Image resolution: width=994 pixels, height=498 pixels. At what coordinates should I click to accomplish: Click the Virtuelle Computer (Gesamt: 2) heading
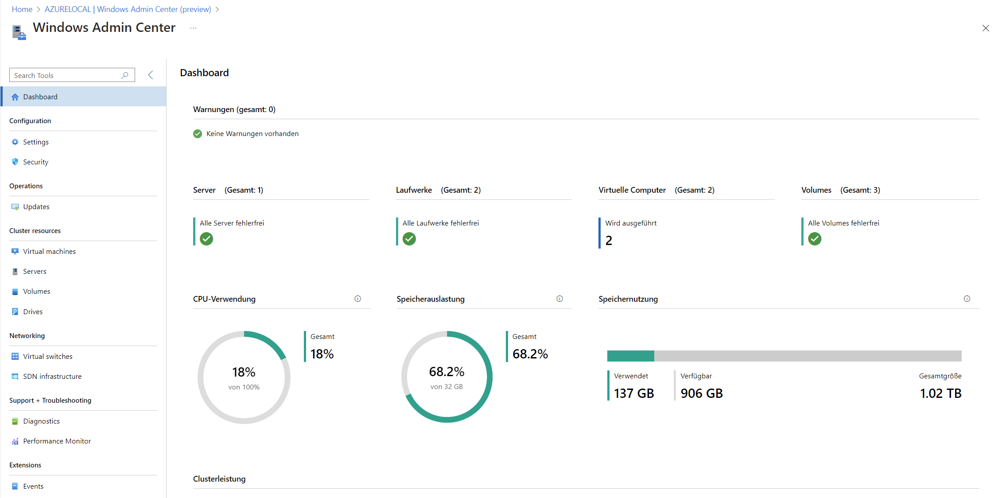656,190
